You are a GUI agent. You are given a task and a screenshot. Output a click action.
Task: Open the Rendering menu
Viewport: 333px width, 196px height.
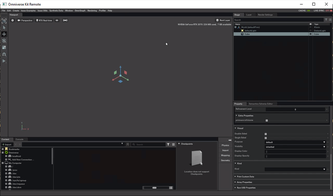pyautogui.click(x=92, y=11)
